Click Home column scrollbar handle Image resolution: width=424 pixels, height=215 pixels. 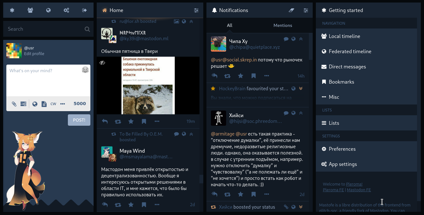[x=201, y=179]
